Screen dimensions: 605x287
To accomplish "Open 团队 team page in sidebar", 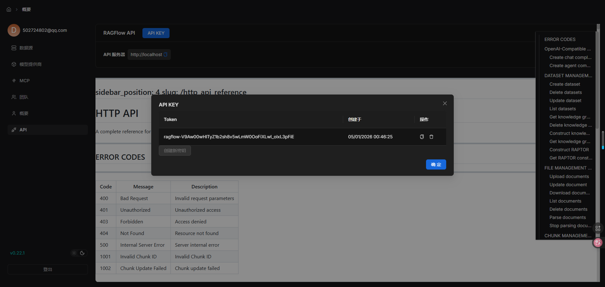I will tap(24, 97).
